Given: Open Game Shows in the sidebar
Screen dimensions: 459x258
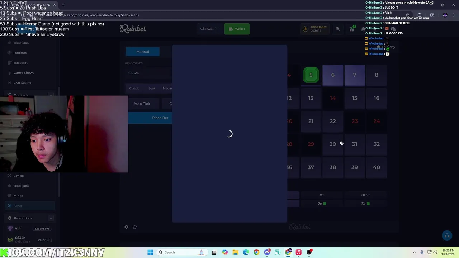Looking at the screenshot, I should click(24, 73).
